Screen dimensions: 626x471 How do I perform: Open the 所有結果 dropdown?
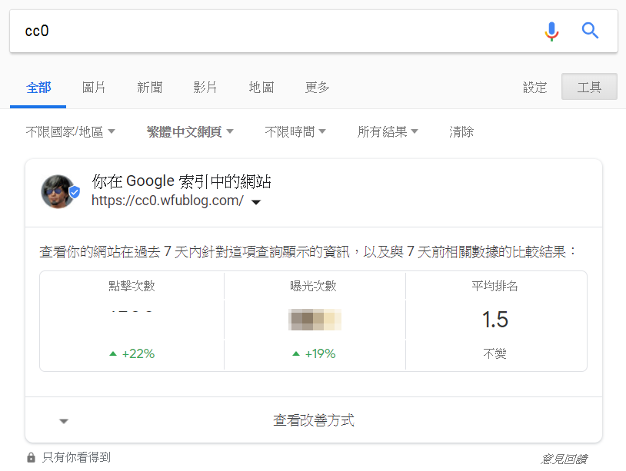(x=388, y=131)
